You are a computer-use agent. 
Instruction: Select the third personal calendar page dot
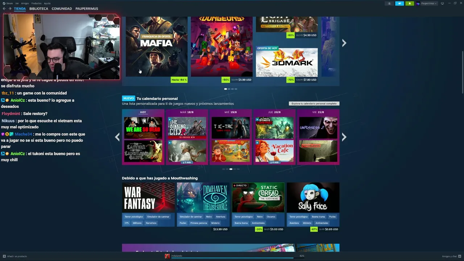(231, 169)
